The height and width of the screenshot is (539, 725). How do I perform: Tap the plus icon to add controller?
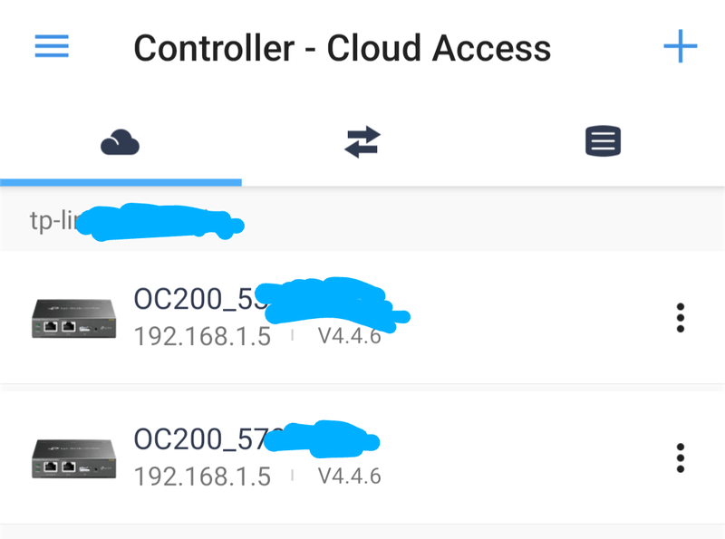tap(680, 46)
